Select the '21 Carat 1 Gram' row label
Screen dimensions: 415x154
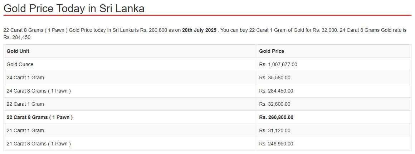tap(25, 130)
